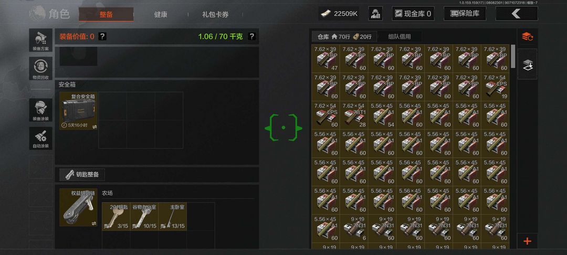The width and height of the screenshot is (567, 255).
Task: Click the 钥匙整备 button
Action: 82,175
